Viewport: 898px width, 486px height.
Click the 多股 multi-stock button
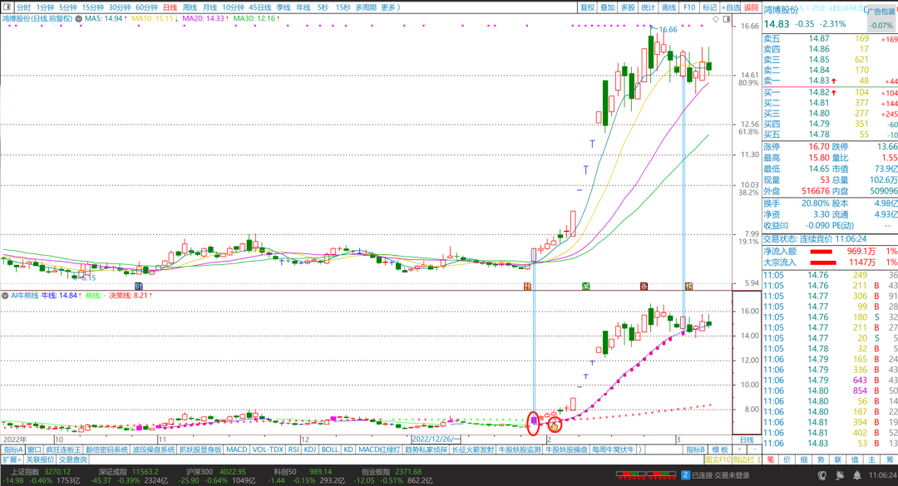click(x=629, y=7)
